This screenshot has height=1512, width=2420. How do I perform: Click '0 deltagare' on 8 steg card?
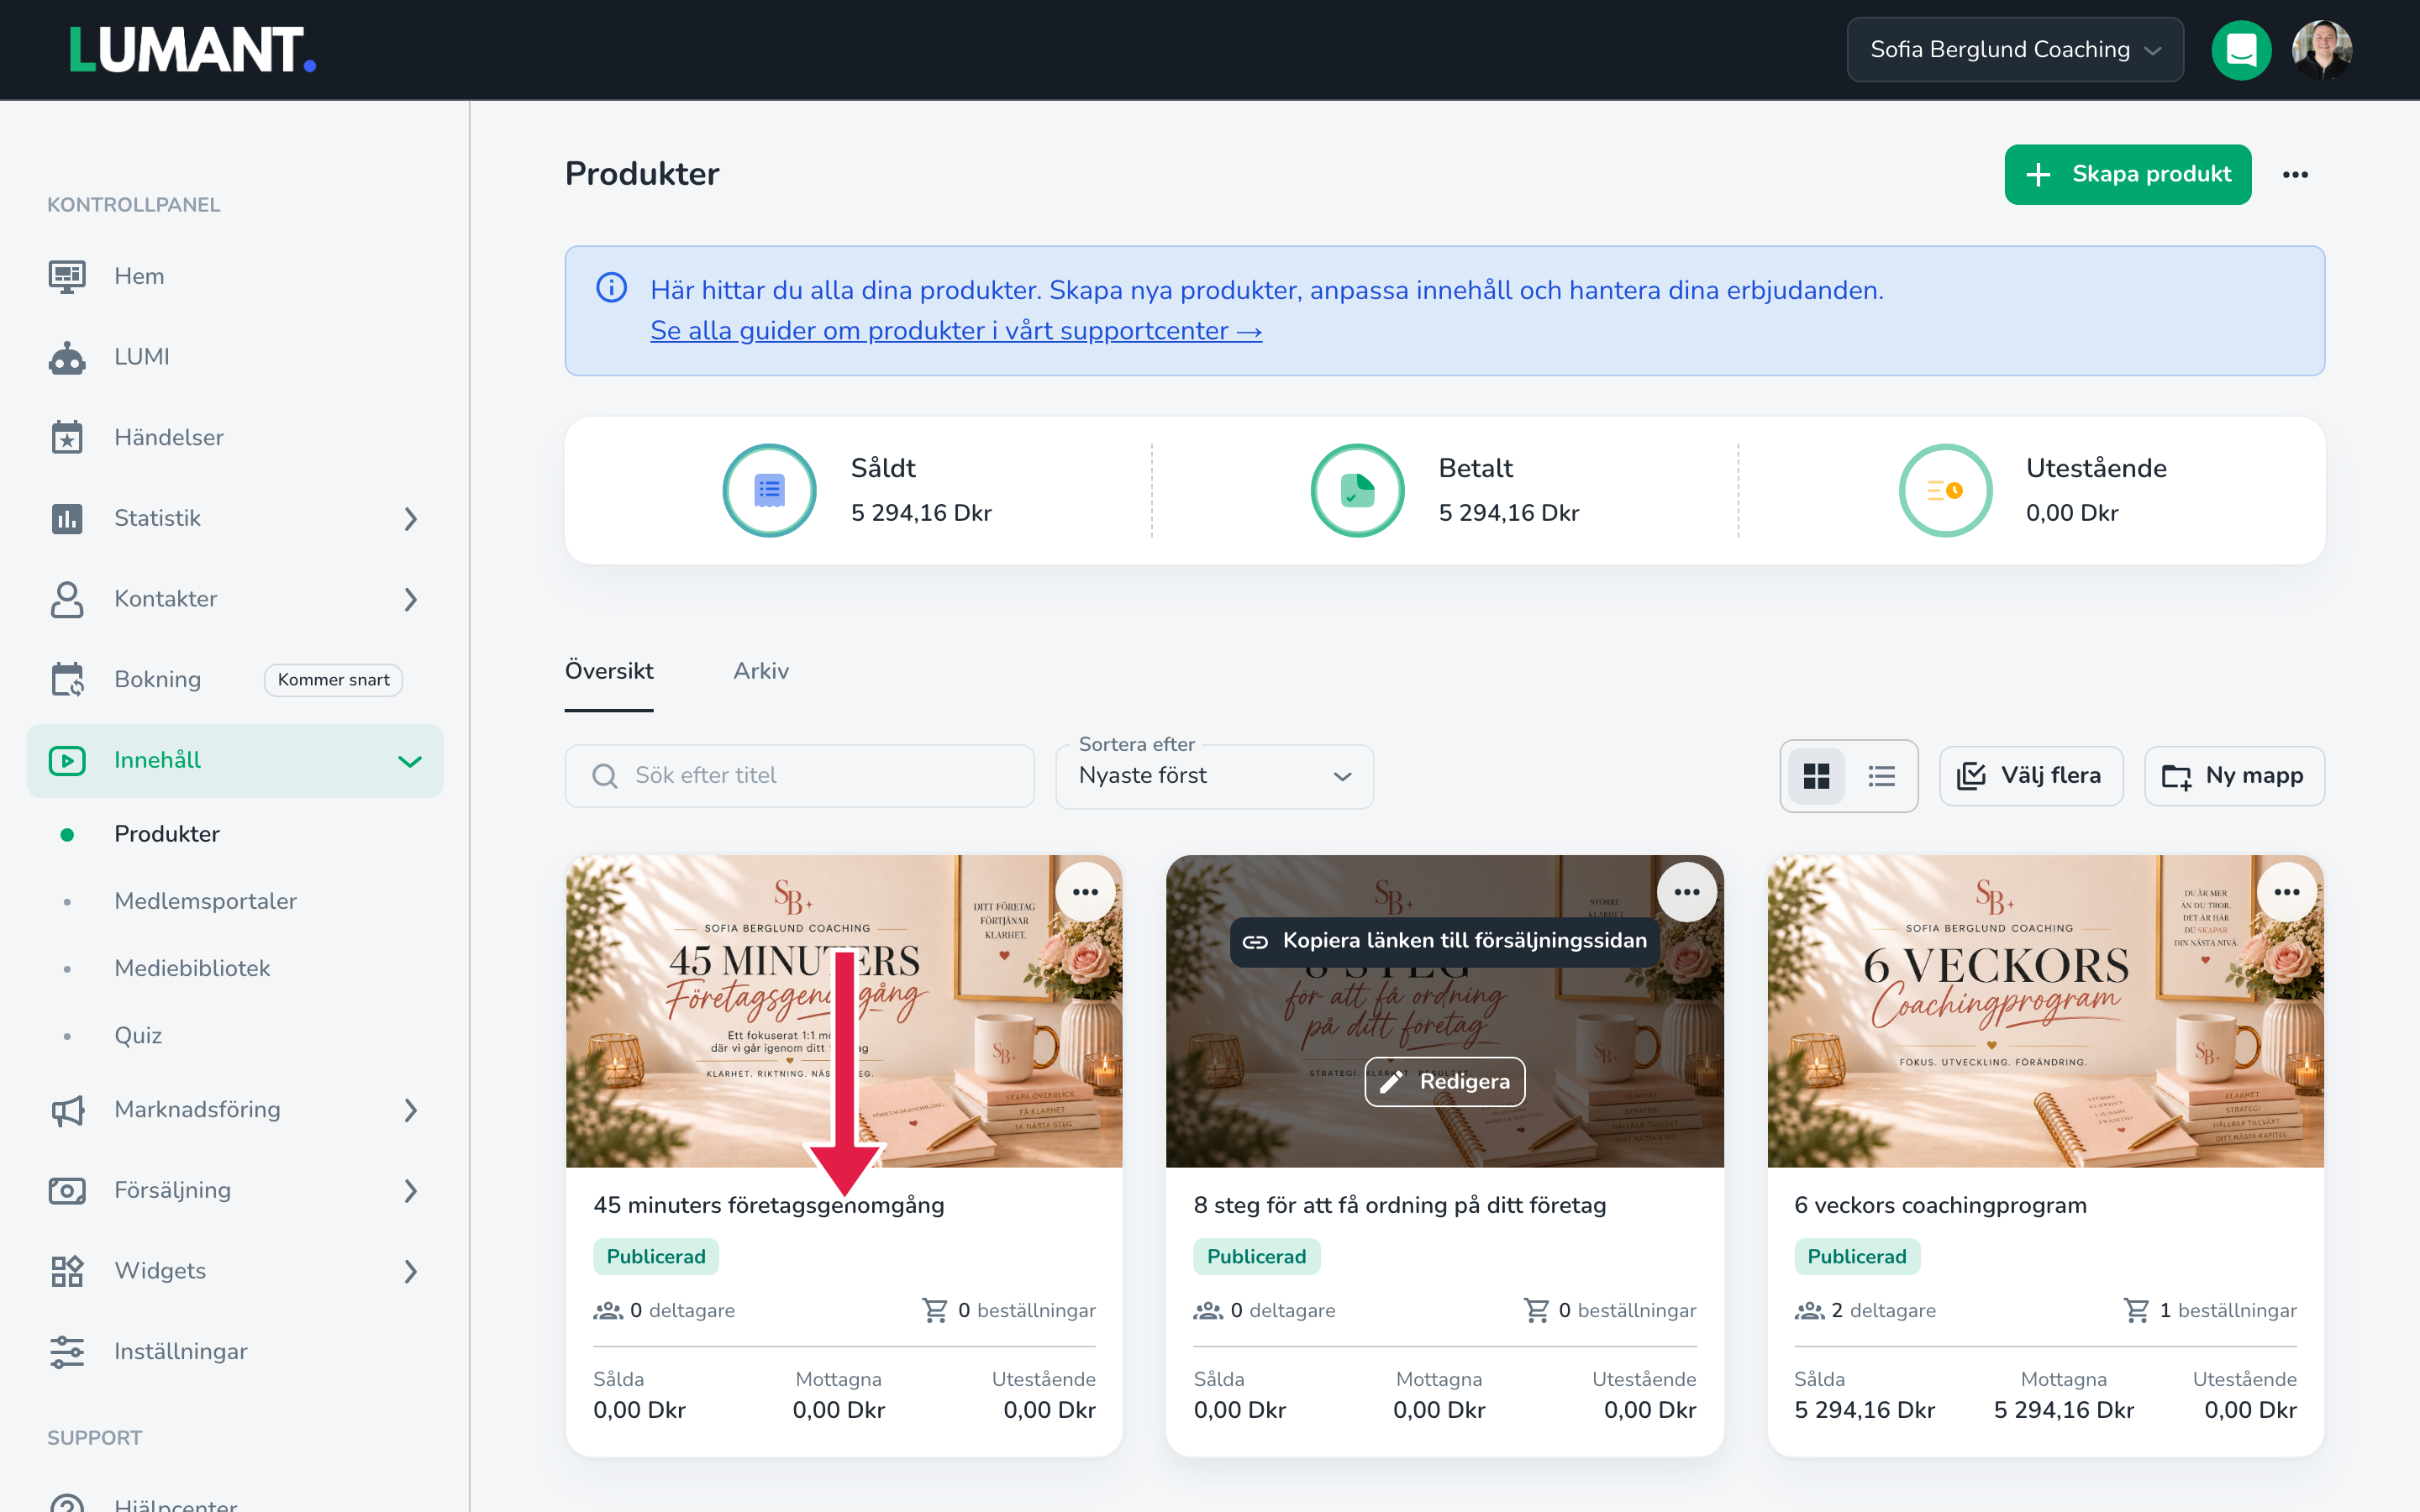(1264, 1310)
